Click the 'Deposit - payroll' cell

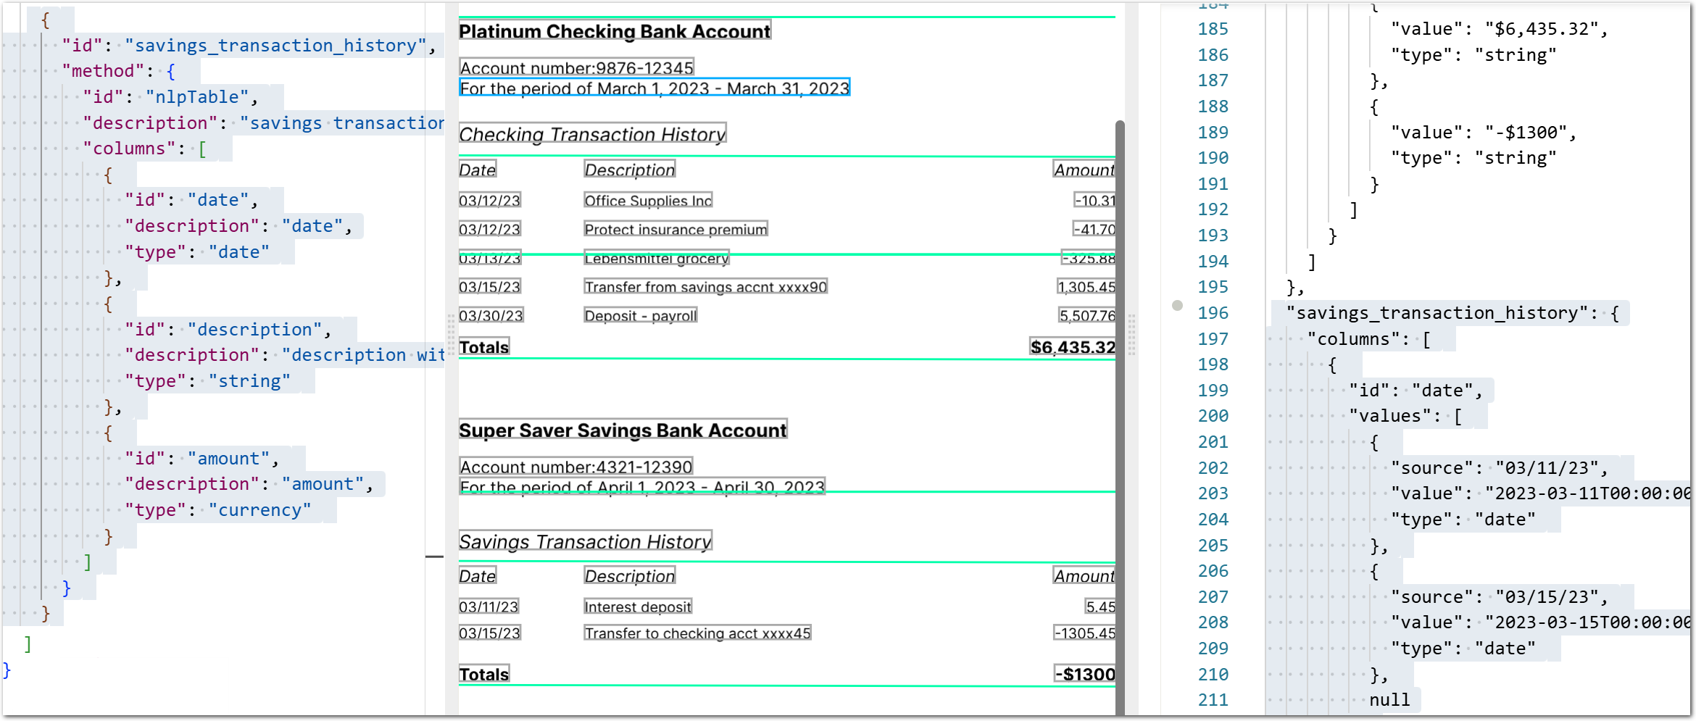click(641, 316)
